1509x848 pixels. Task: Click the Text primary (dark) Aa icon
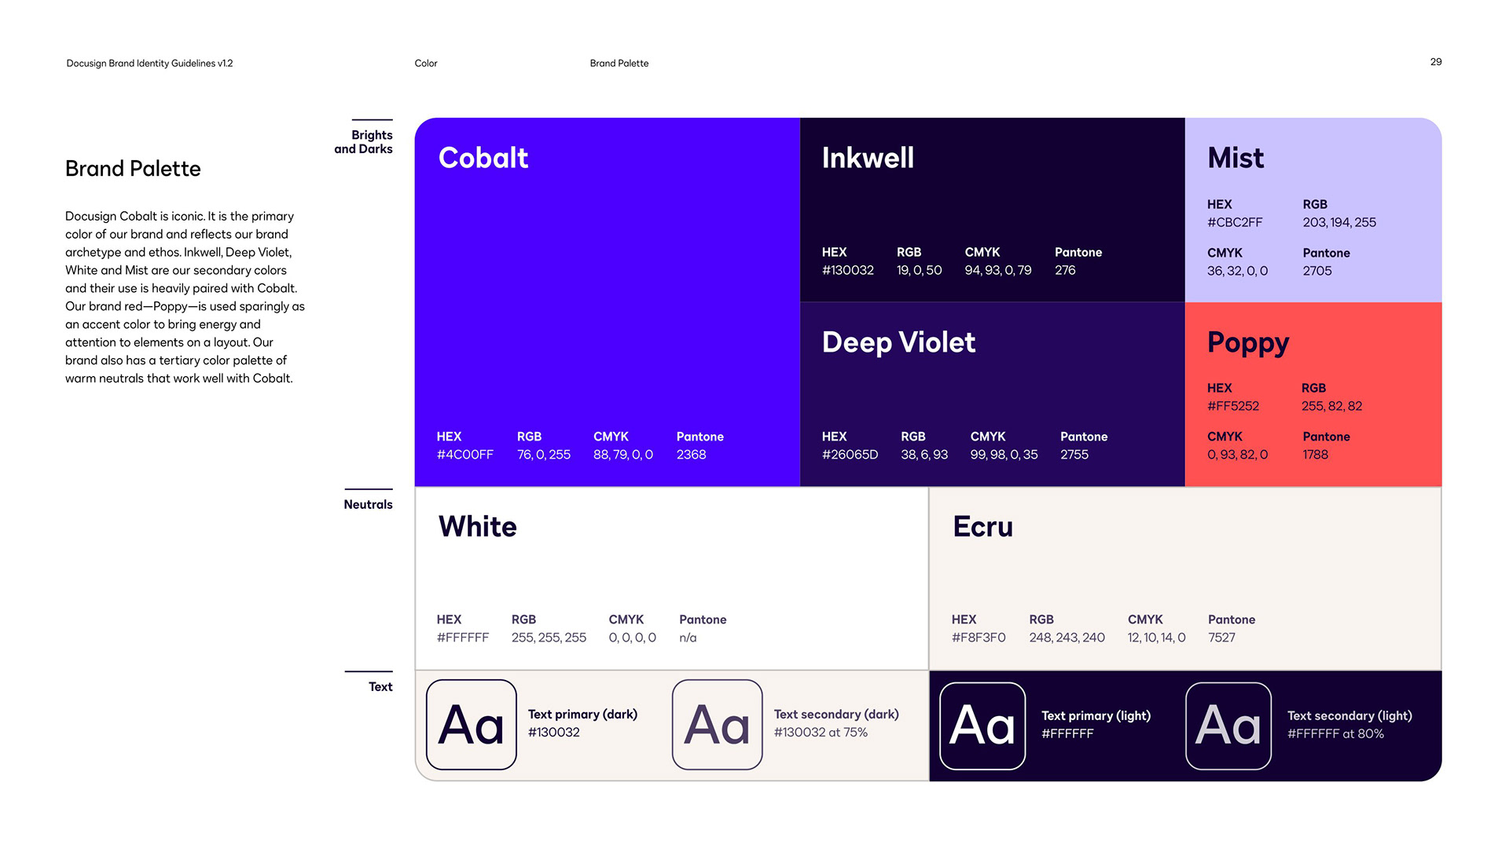tap(471, 724)
